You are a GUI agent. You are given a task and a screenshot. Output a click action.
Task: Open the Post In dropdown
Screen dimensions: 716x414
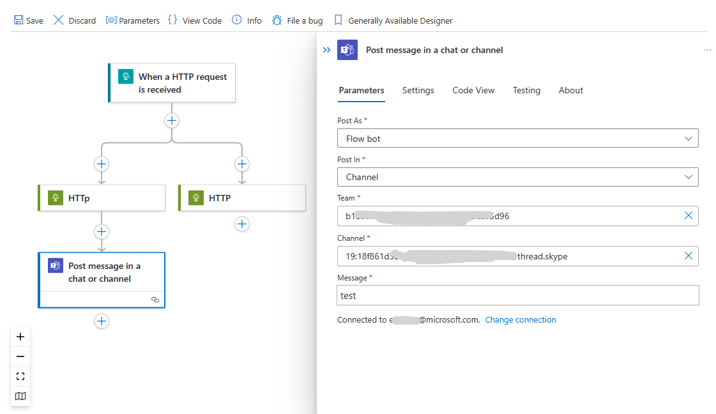pos(689,177)
